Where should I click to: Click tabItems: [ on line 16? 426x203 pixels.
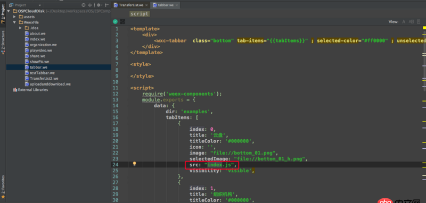click(x=182, y=117)
